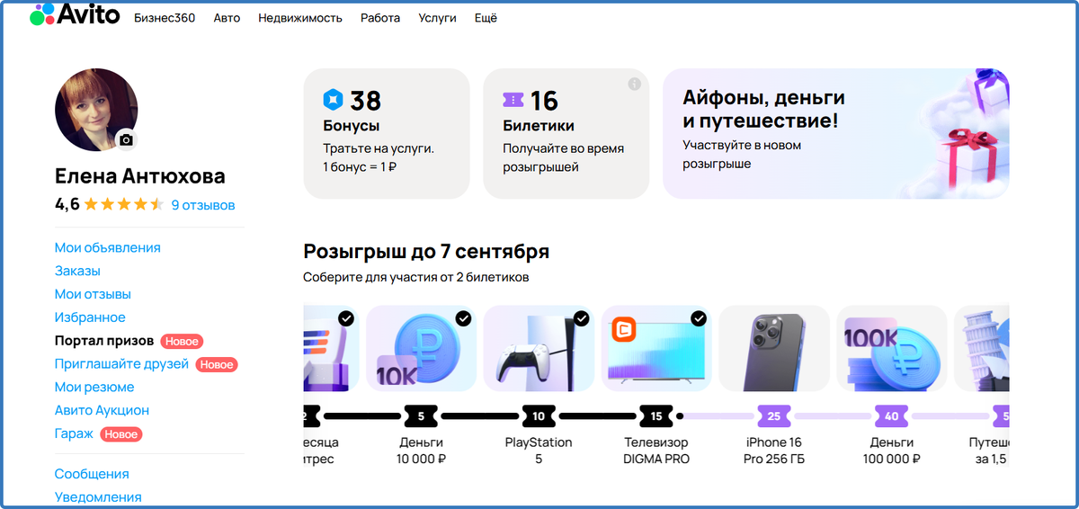Open the Avito logo home link

pos(74,15)
